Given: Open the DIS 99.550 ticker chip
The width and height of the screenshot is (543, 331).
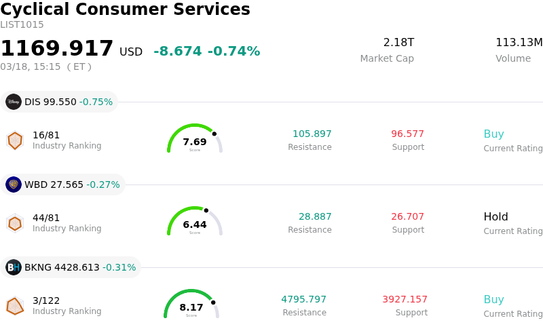Looking at the screenshot, I should click(60, 102).
